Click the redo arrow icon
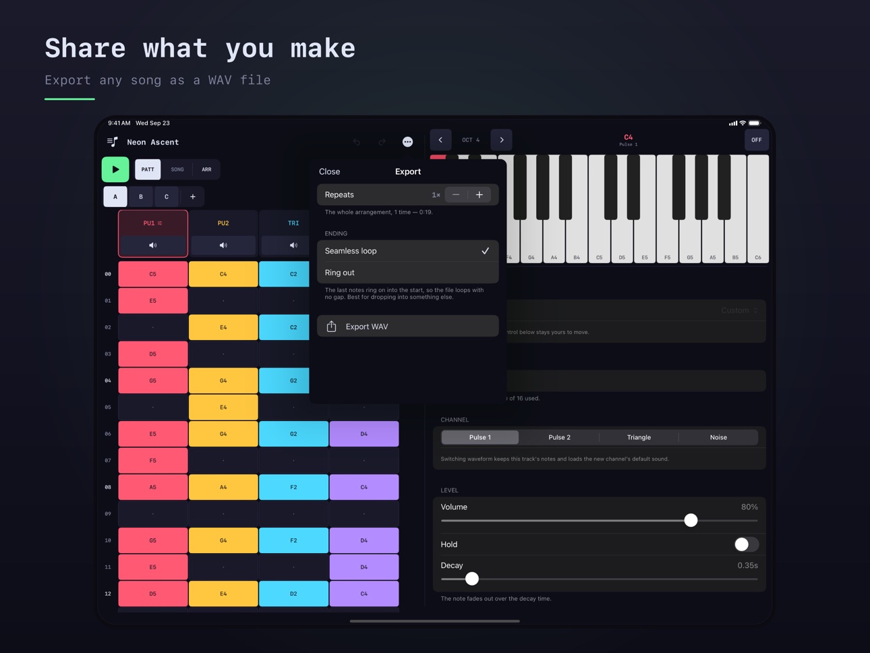 pos(382,142)
